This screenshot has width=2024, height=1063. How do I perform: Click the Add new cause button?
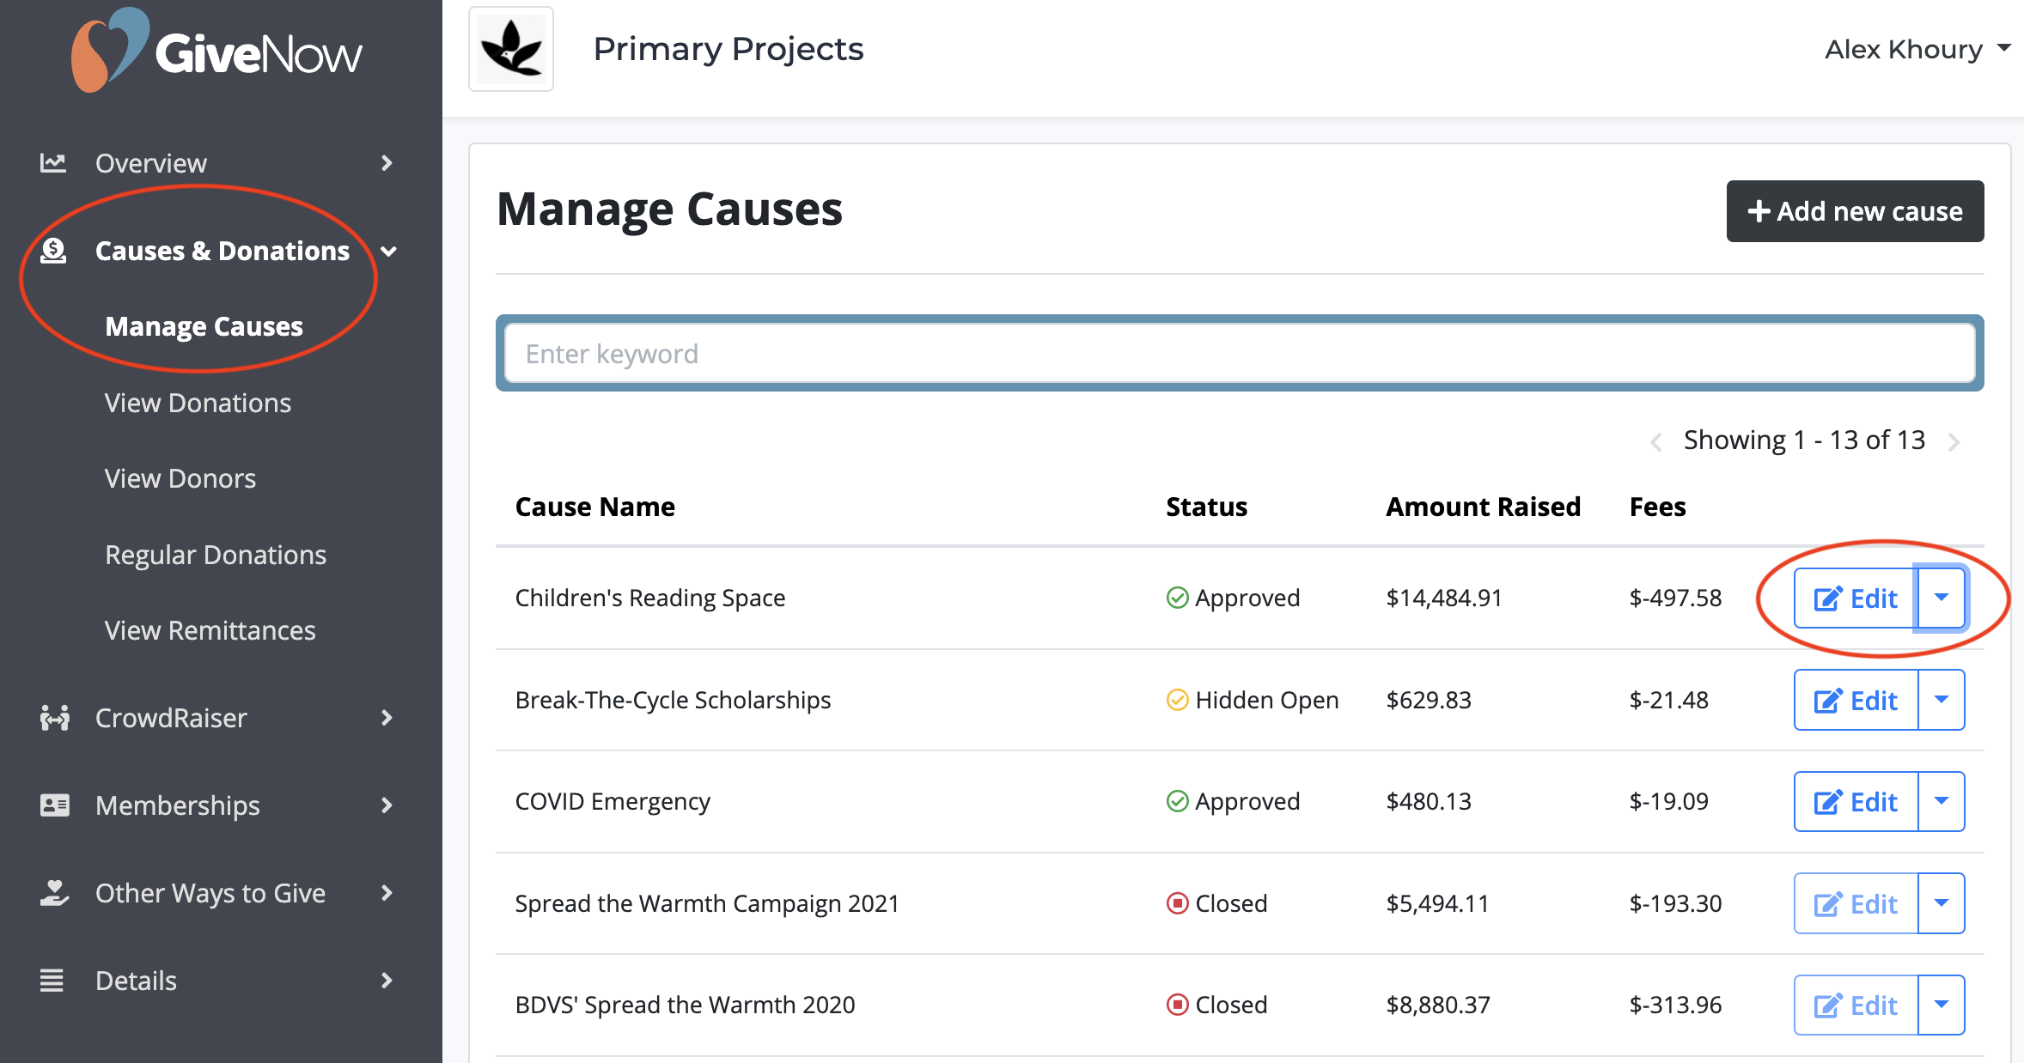point(1855,211)
